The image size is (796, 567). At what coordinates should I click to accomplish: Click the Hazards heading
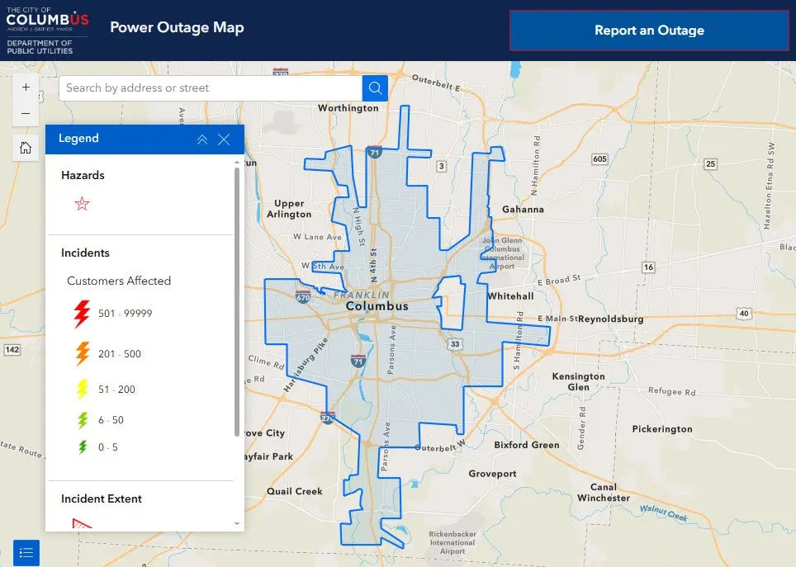[83, 175]
